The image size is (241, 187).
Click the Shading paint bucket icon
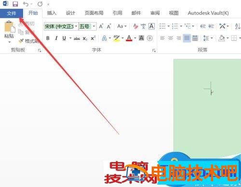tap(222, 38)
